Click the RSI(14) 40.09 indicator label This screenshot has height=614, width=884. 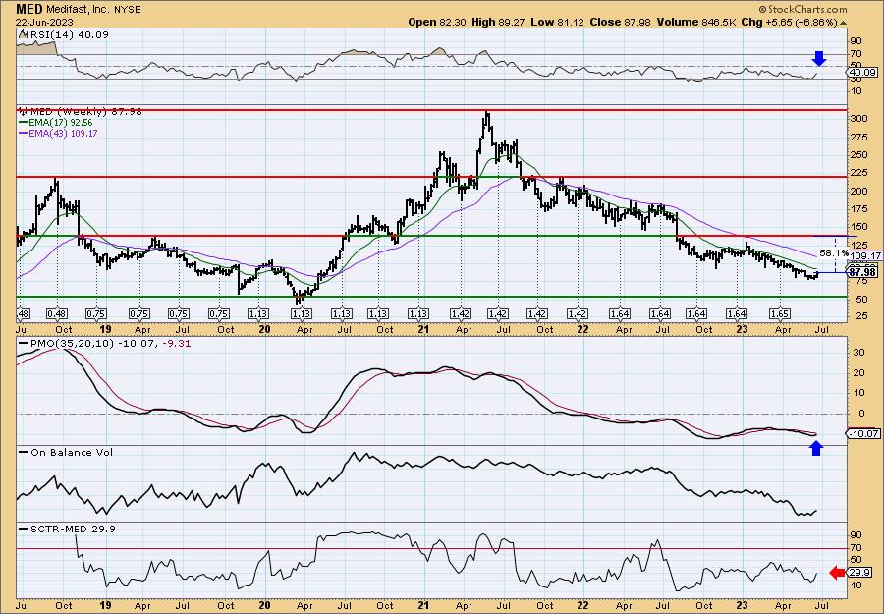click(68, 34)
